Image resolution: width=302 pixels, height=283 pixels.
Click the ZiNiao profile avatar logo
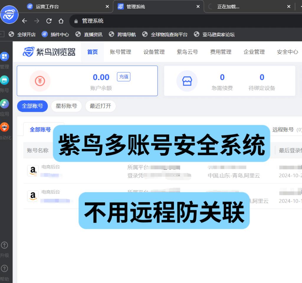click(x=9, y=15)
